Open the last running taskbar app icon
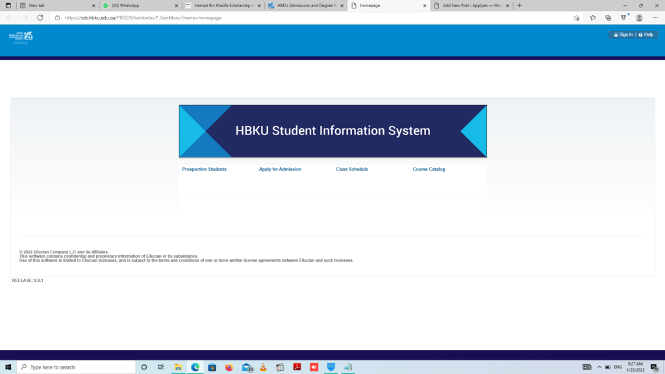665x374 pixels. (x=348, y=368)
